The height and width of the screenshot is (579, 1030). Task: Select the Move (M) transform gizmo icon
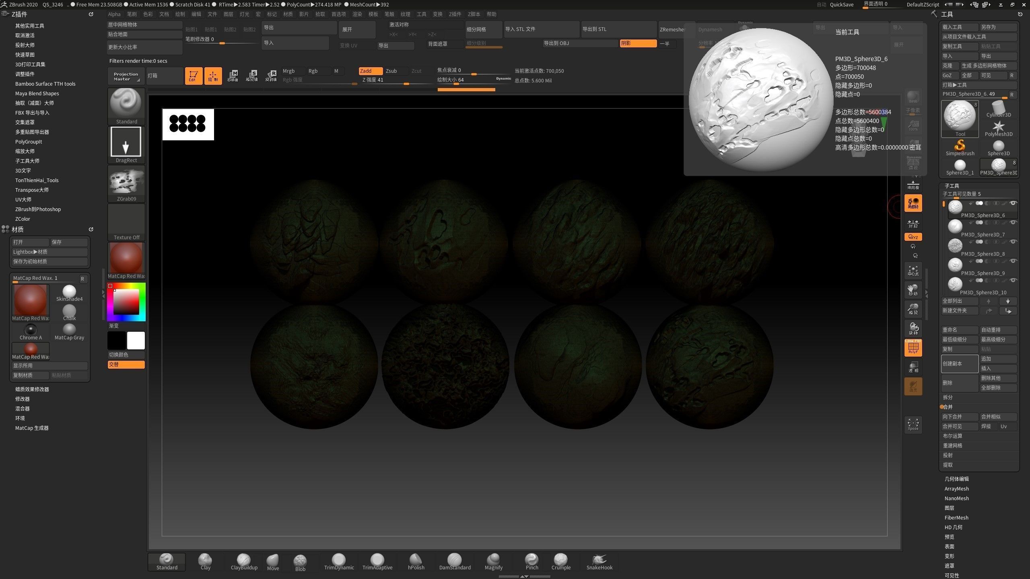[x=233, y=76]
